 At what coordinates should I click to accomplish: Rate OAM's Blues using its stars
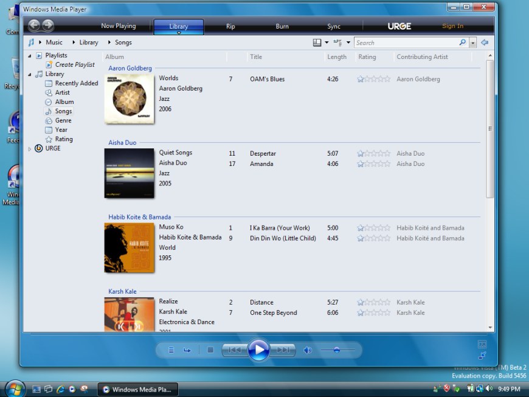tap(373, 79)
